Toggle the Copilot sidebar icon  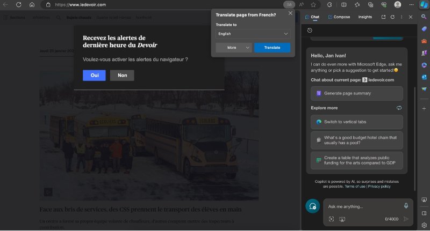click(424, 5)
